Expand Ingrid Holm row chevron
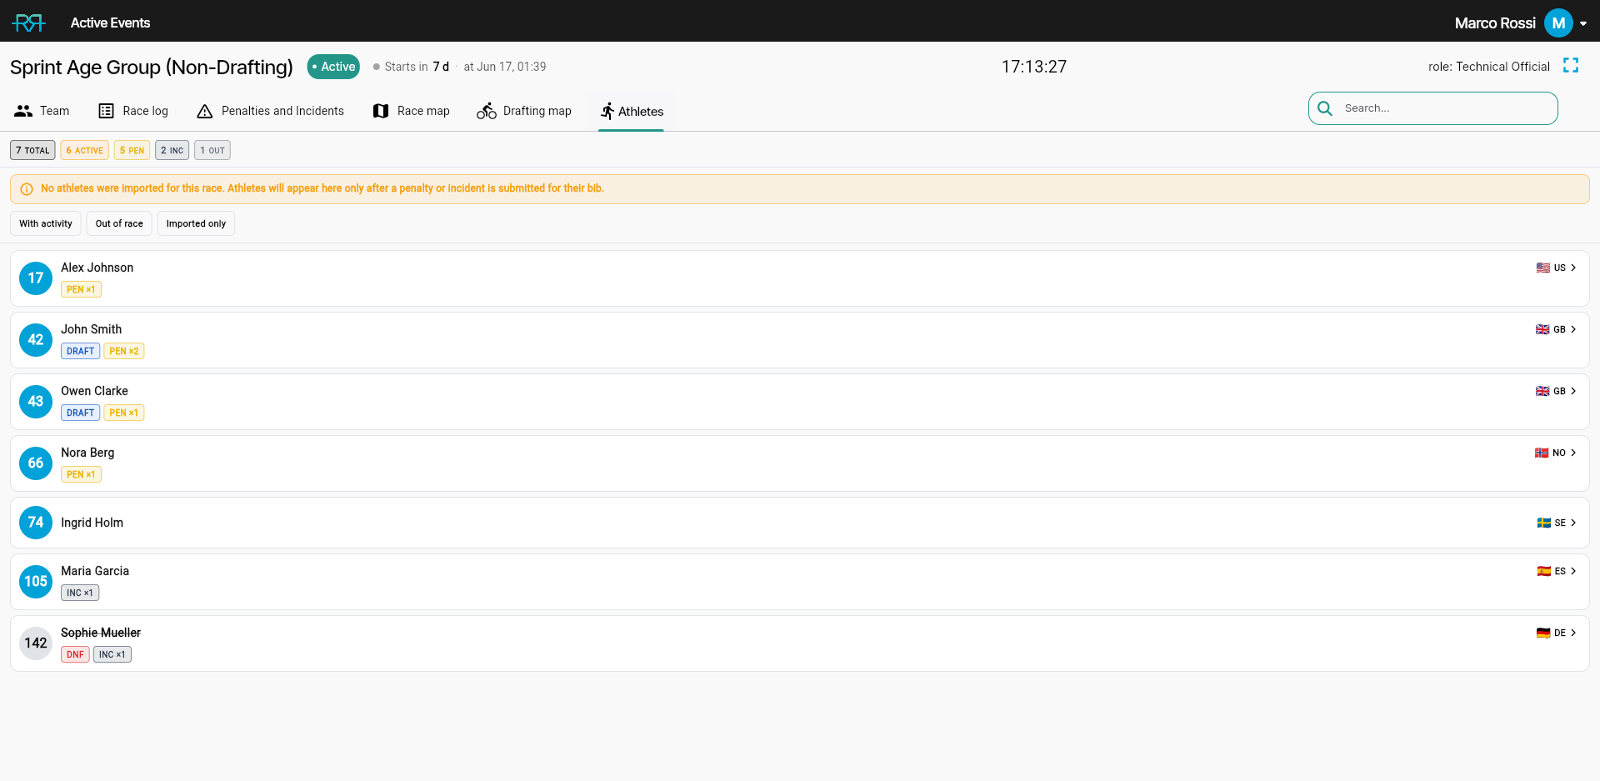The width and height of the screenshot is (1600, 781). click(x=1573, y=523)
